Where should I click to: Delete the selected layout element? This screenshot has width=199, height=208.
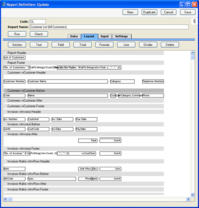[170, 45]
